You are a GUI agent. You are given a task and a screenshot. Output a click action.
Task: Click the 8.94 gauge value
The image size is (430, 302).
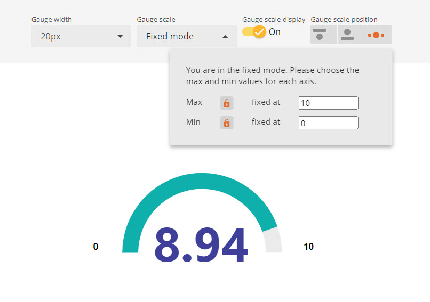coord(201,245)
